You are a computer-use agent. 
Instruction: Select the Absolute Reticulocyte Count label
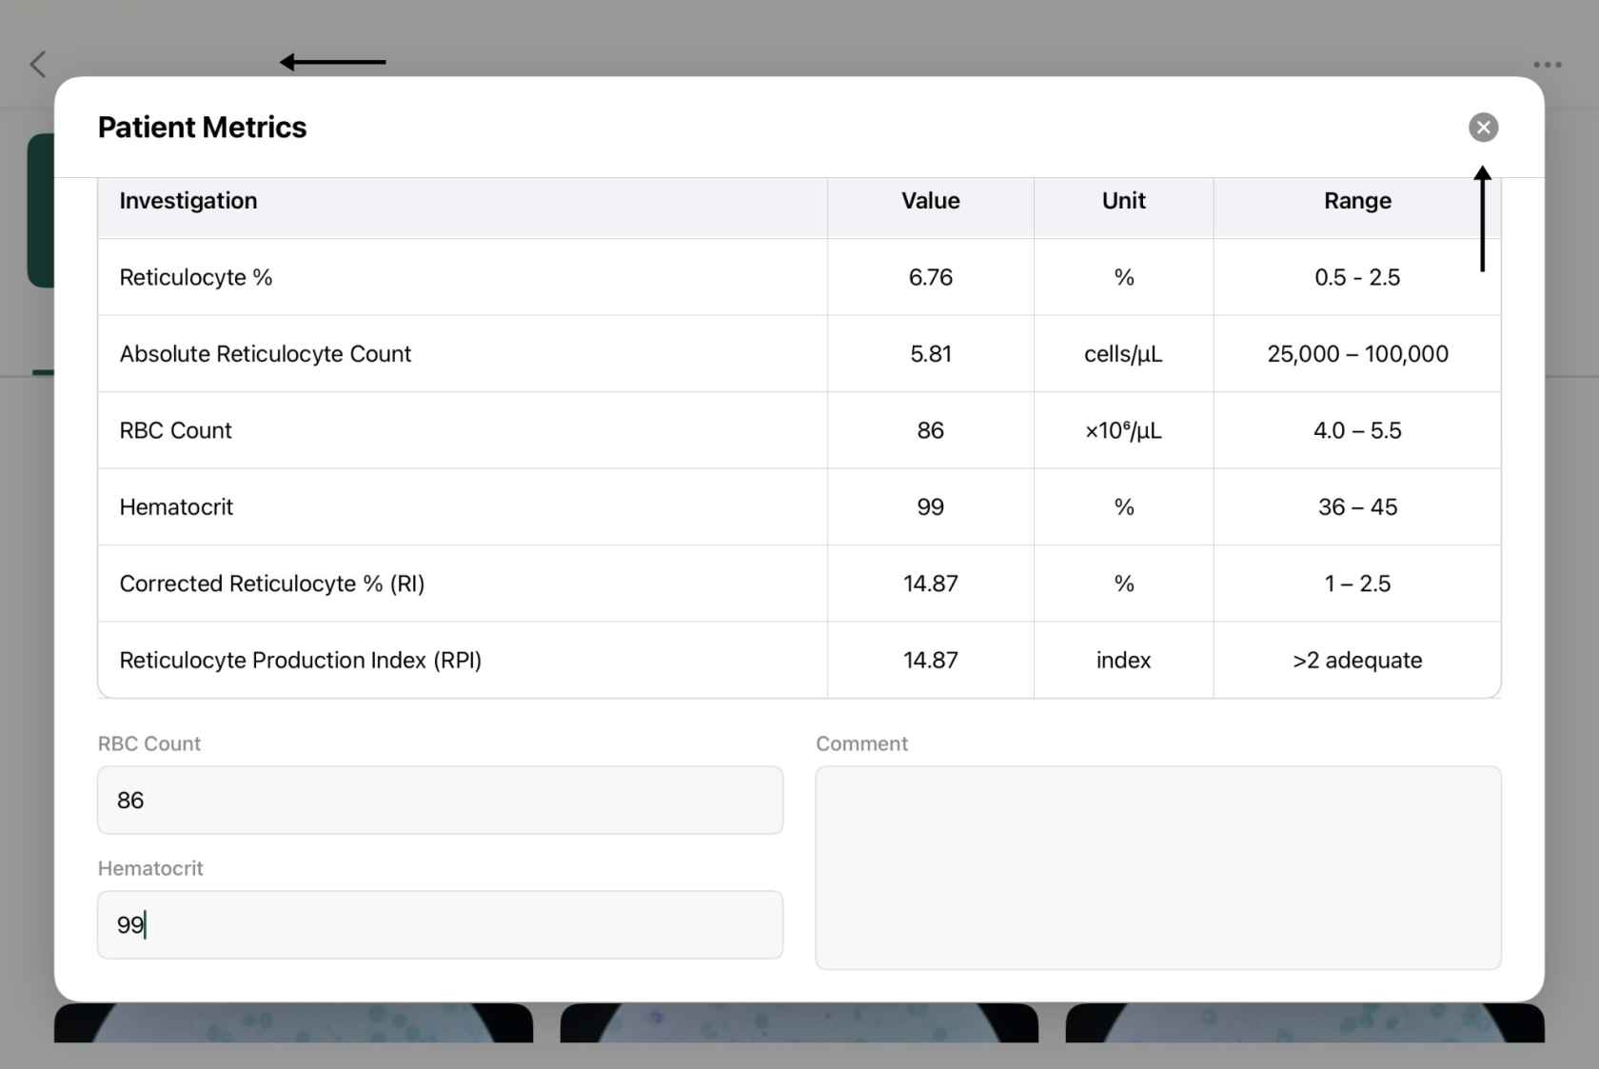266,354
